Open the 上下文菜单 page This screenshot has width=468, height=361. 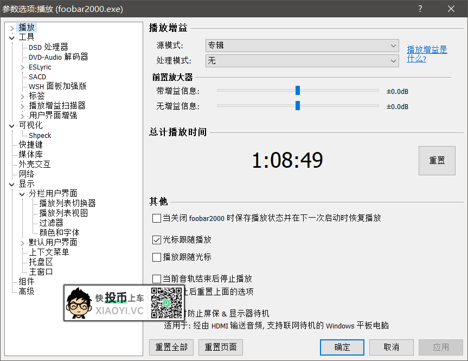[x=49, y=252]
